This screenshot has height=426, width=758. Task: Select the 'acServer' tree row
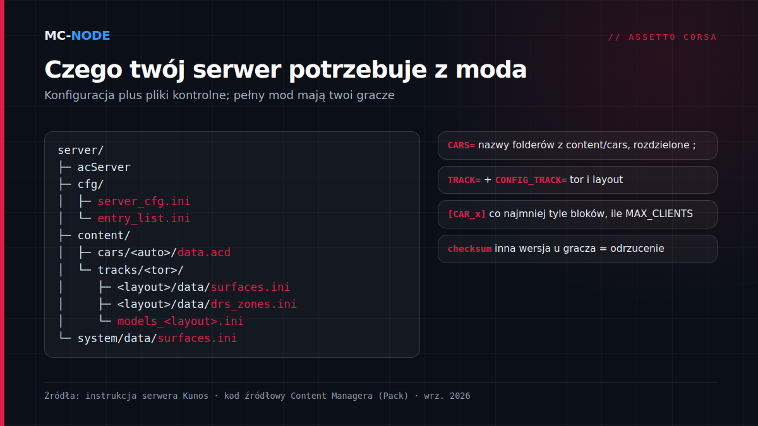(94, 167)
